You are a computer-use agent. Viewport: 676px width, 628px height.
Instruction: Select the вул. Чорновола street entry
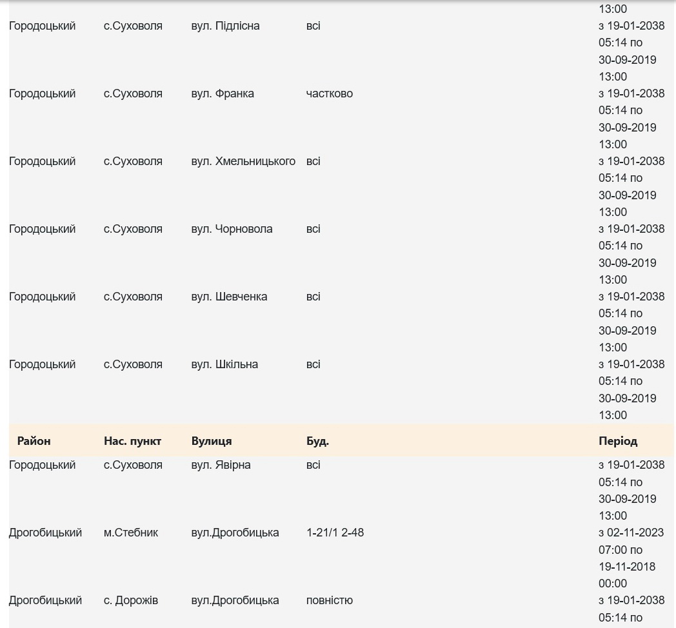(x=232, y=229)
